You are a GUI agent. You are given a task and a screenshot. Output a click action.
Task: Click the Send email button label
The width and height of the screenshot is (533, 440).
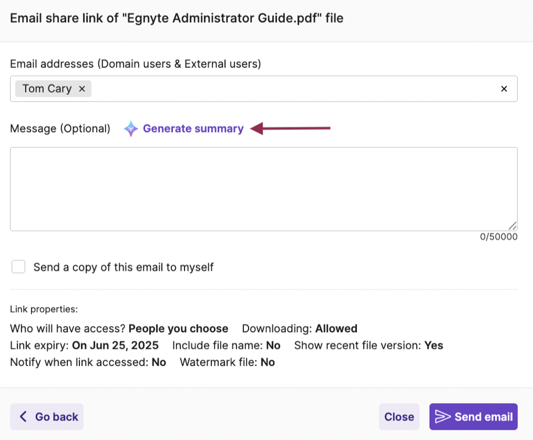pos(483,417)
